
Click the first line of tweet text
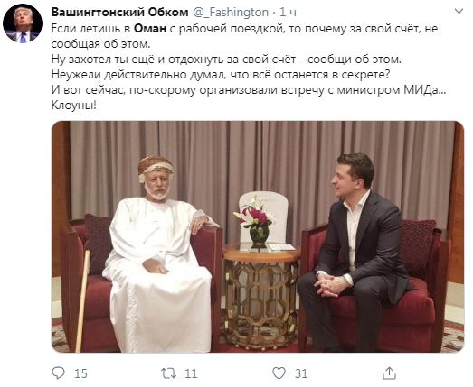pyautogui.click(x=244, y=29)
